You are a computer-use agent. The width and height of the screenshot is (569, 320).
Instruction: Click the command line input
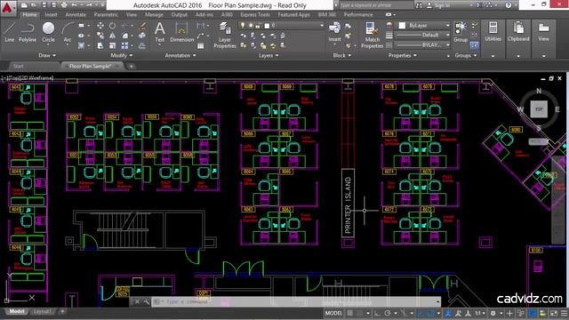tap(296, 301)
